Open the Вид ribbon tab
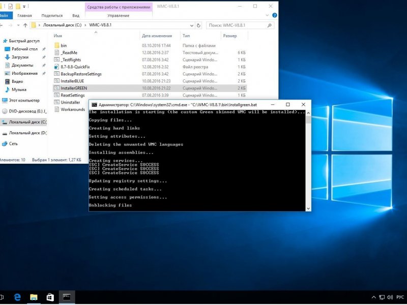 pos(75,16)
